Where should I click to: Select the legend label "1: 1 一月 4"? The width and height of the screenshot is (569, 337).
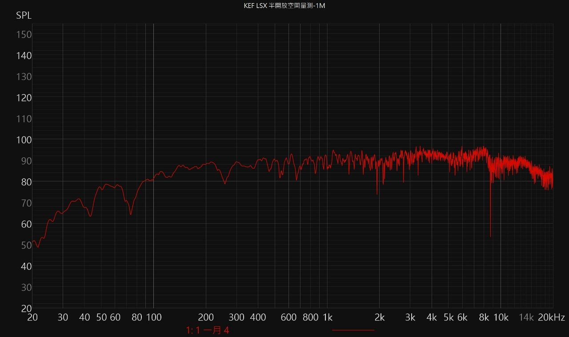[x=208, y=330]
